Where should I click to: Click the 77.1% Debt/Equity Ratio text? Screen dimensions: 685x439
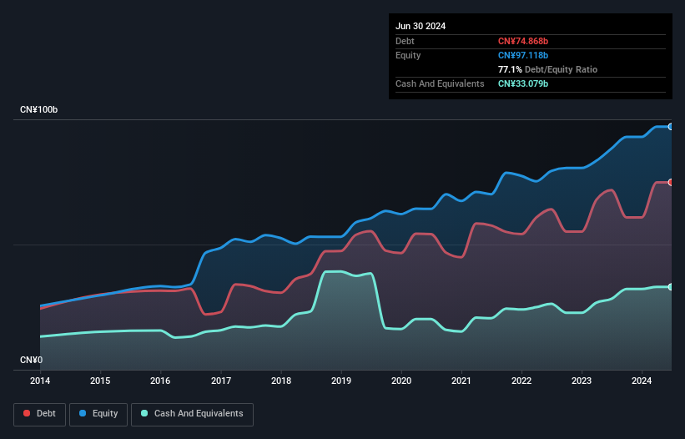(547, 69)
